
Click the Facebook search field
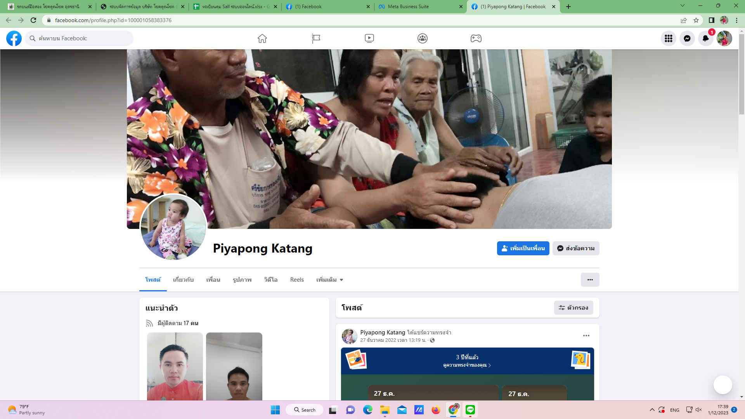80,38
